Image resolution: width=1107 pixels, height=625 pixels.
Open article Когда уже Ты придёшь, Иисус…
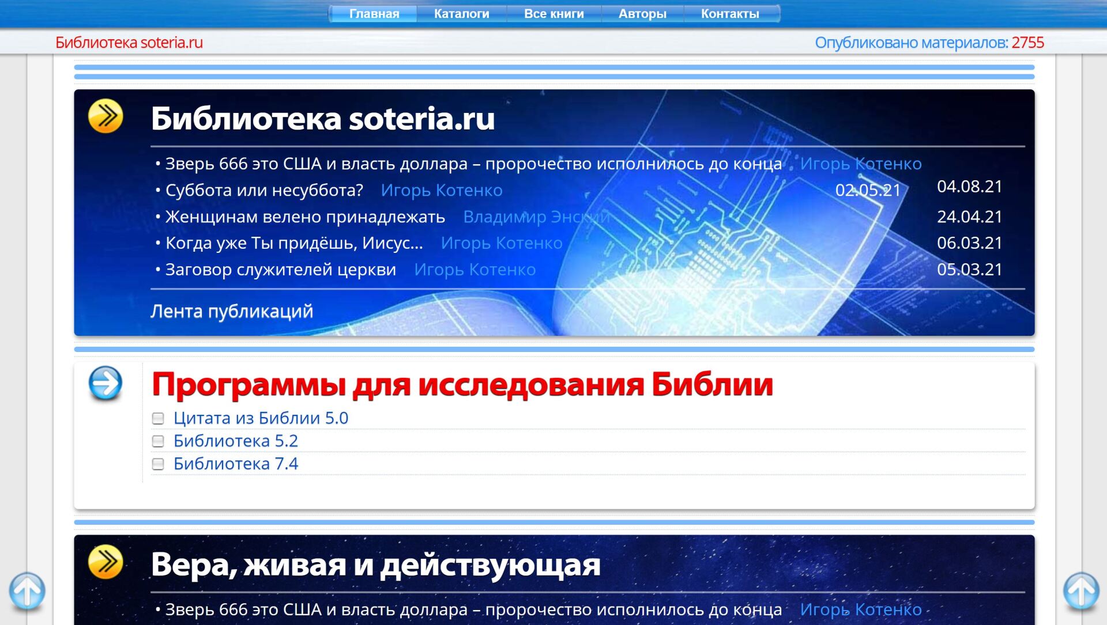click(x=294, y=243)
